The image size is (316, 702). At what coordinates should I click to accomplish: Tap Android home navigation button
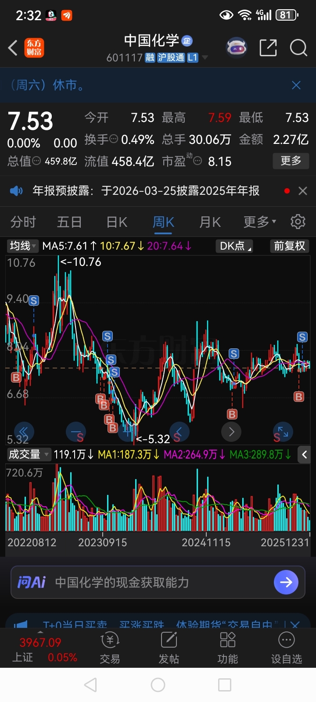pos(158,685)
